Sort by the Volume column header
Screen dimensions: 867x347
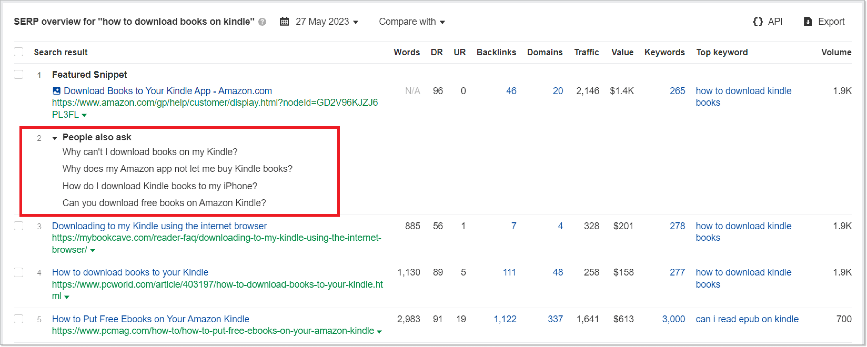[x=836, y=52]
